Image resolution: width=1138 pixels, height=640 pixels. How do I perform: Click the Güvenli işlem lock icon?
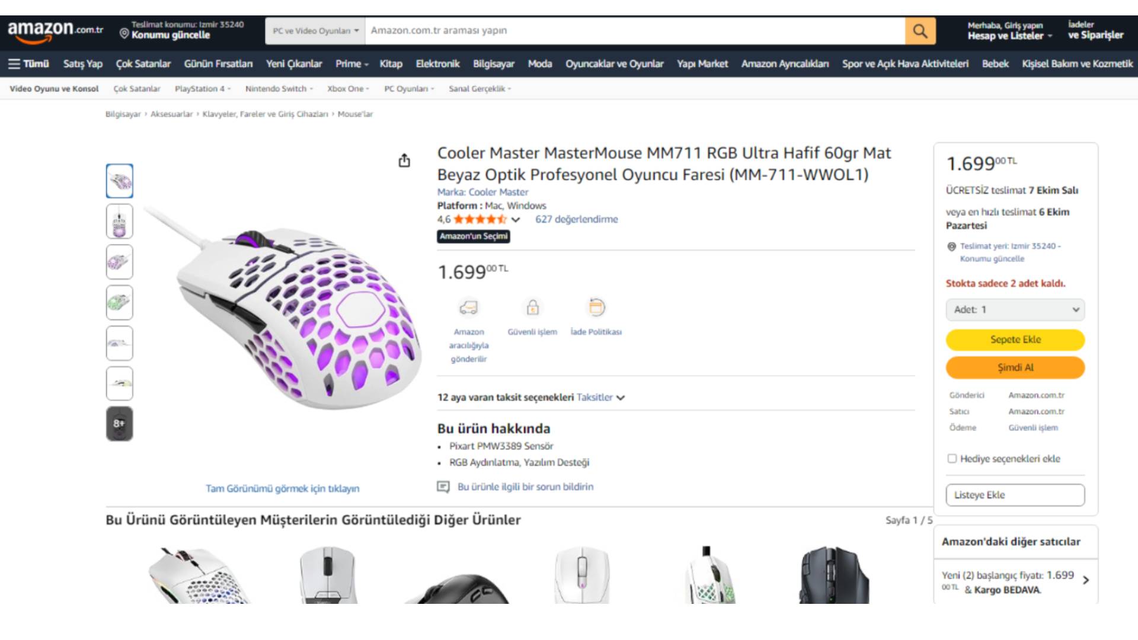tap(532, 308)
